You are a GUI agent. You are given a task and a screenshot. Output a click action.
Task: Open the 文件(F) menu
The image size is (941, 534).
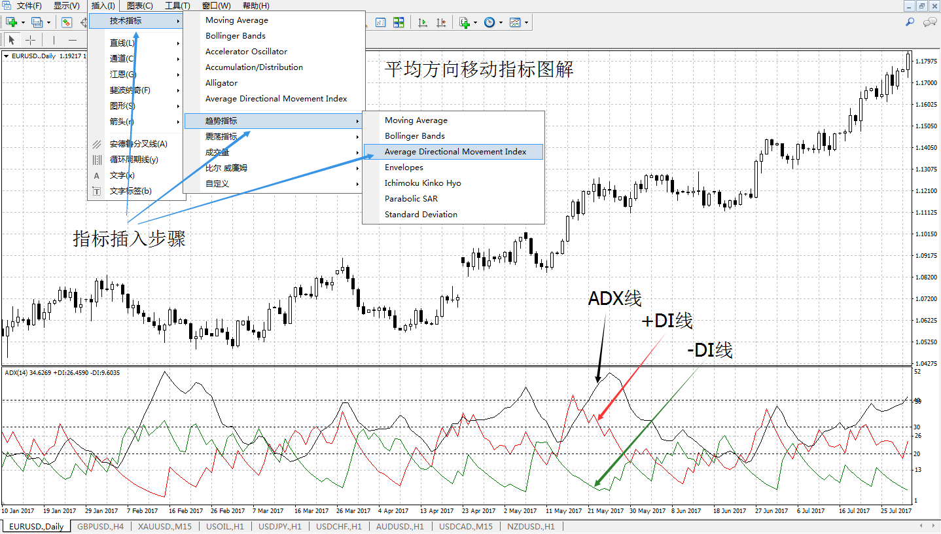(29, 6)
